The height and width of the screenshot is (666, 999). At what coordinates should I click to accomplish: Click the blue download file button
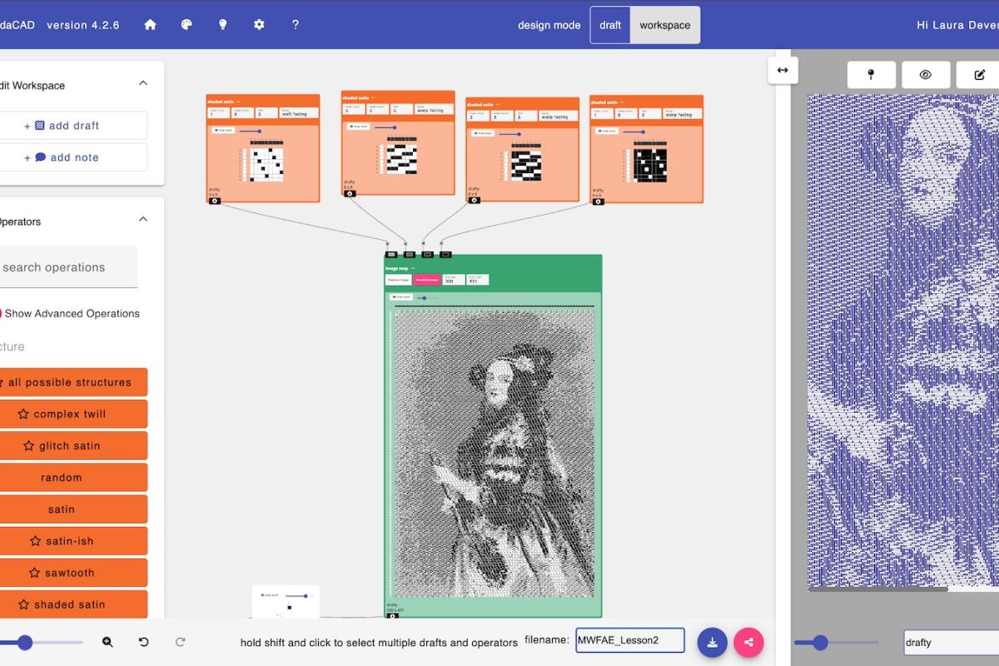[x=713, y=642]
